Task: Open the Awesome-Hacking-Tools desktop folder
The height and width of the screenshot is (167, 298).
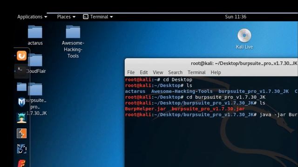Action: click(73, 42)
